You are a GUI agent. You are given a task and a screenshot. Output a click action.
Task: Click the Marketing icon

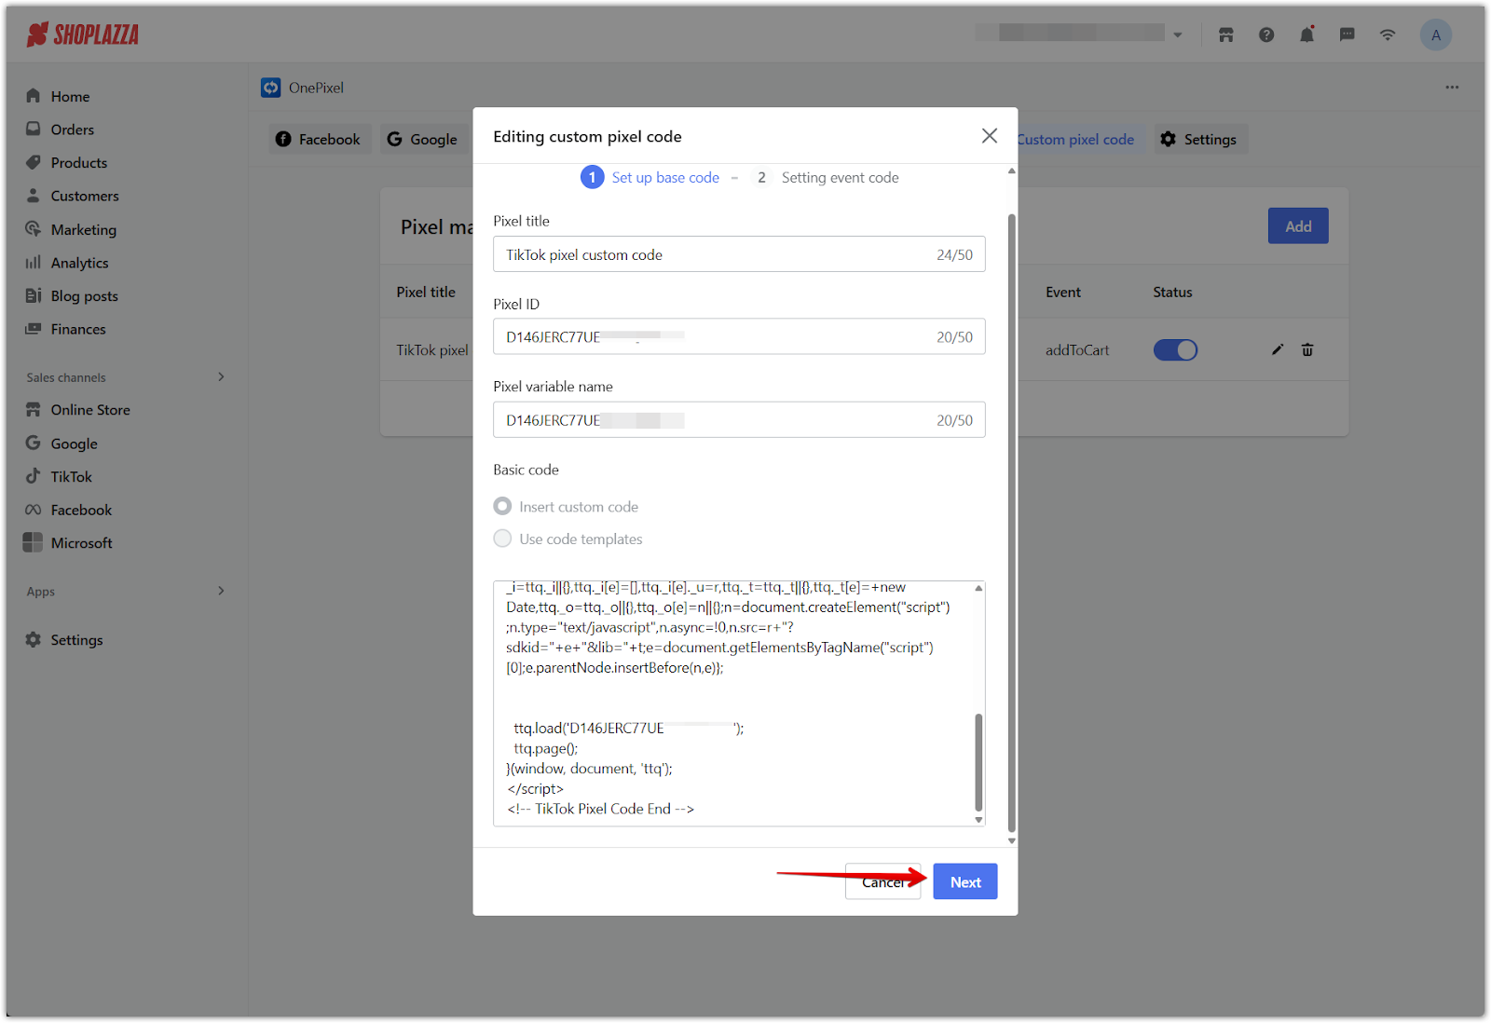point(34,228)
